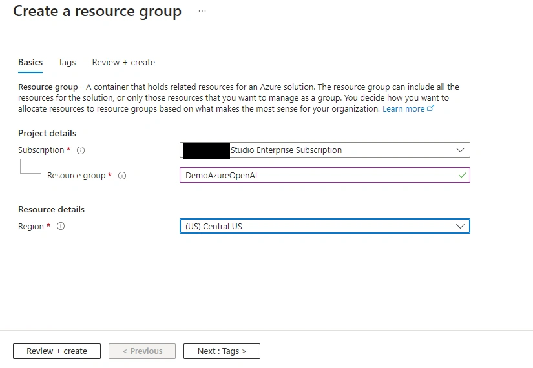
Task: Click the external link icon after Learn more
Action: (x=430, y=108)
